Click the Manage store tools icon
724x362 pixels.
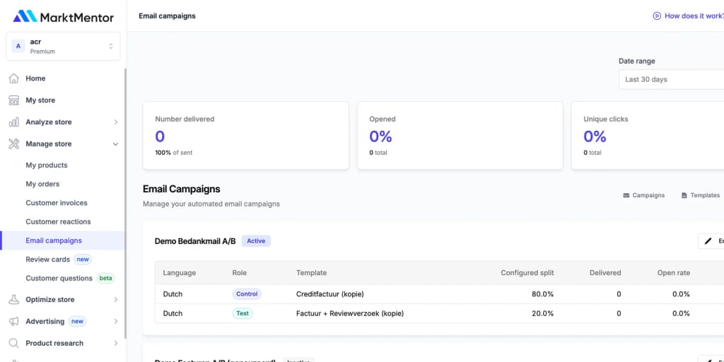click(14, 144)
